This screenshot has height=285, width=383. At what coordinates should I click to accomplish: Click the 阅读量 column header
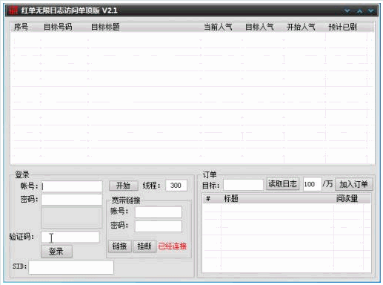[347, 199]
